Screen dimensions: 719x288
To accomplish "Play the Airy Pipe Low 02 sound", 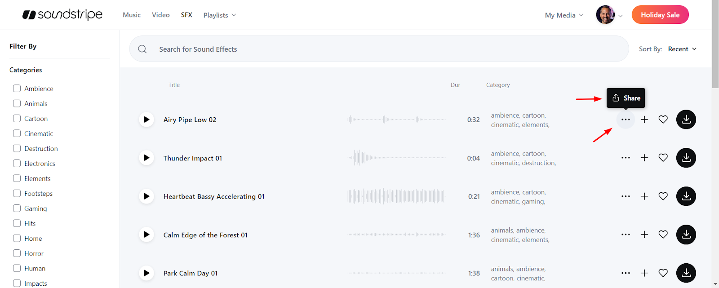I will (x=146, y=120).
